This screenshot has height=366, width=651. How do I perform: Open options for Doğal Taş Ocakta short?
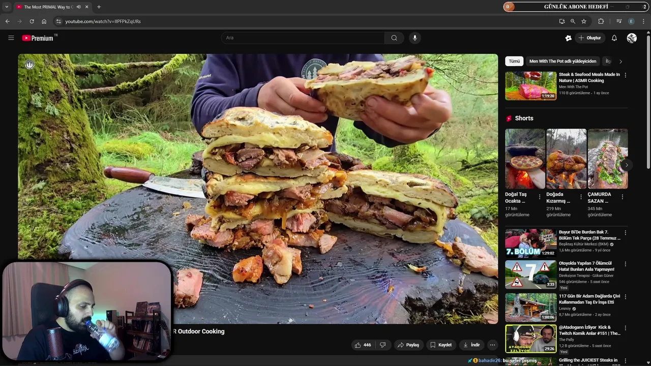[540, 197]
